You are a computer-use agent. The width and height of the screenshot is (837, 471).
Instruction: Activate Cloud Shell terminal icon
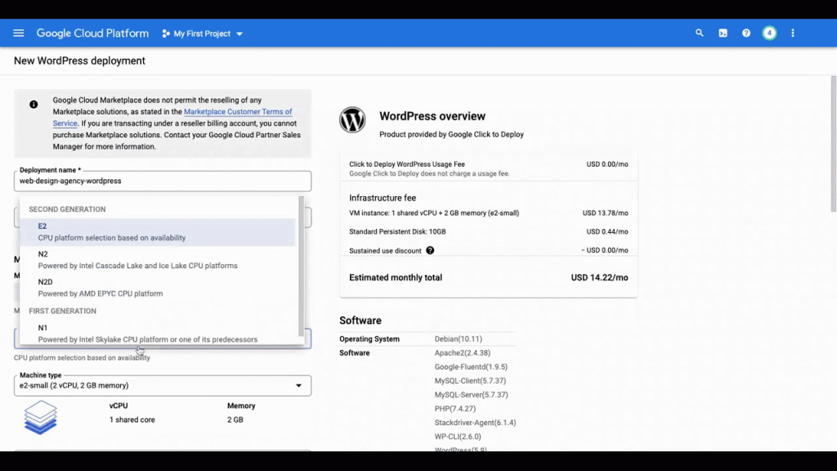click(x=723, y=34)
